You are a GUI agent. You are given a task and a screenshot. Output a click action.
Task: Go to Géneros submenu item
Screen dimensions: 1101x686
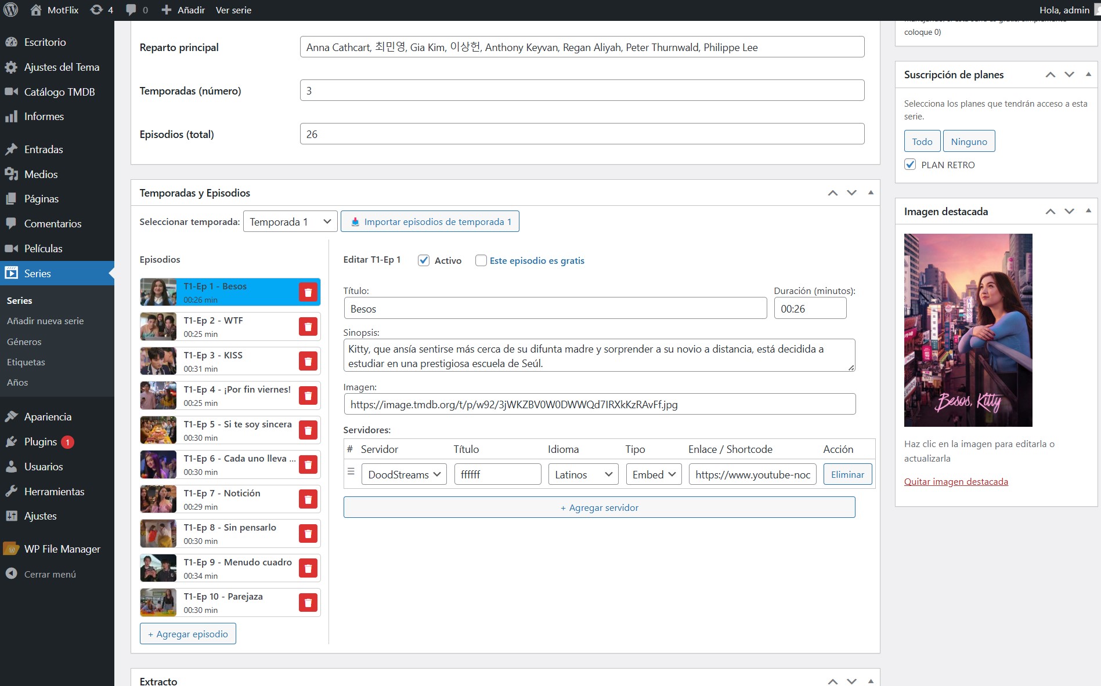point(24,342)
